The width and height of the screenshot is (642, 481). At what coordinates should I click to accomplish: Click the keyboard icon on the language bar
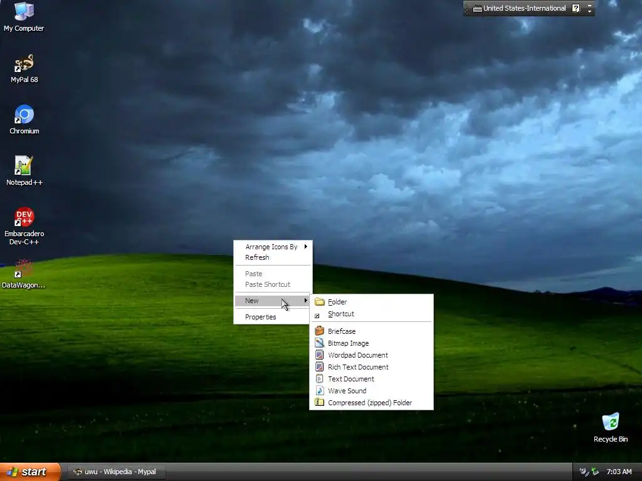coord(477,9)
